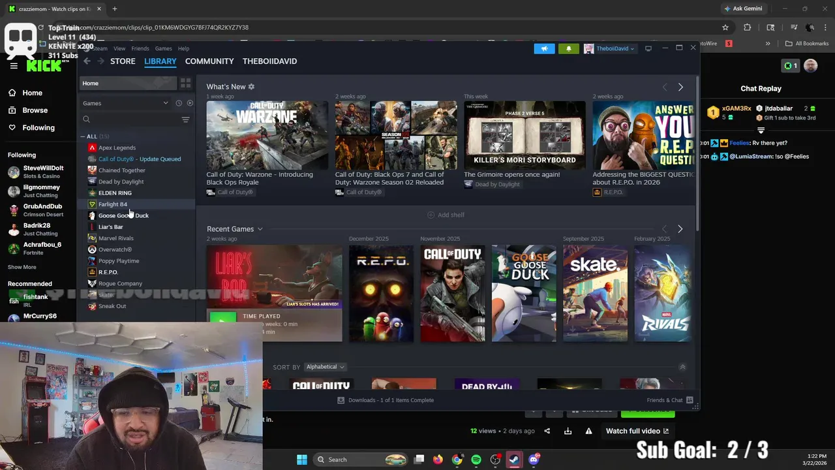Click Watch full video on Kick
The height and width of the screenshot is (470, 835).
tap(637, 431)
